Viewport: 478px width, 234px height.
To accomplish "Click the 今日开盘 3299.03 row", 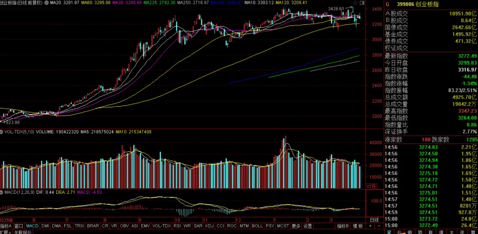I will point(431,63).
